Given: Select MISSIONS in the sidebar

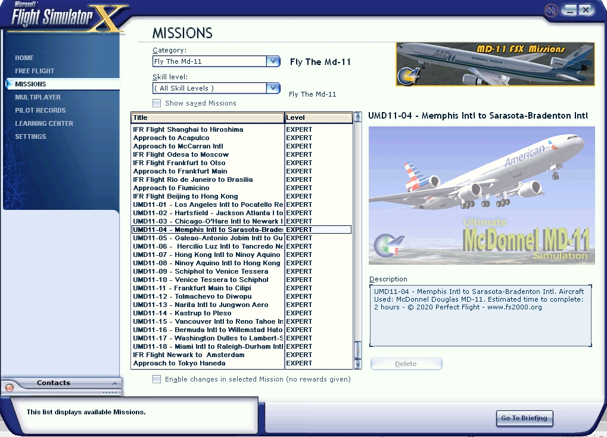Looking at the screenshot, I should click(63, 84).
